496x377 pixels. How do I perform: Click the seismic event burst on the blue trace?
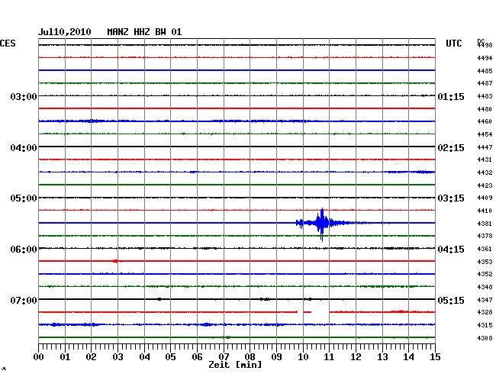[321, 224]
